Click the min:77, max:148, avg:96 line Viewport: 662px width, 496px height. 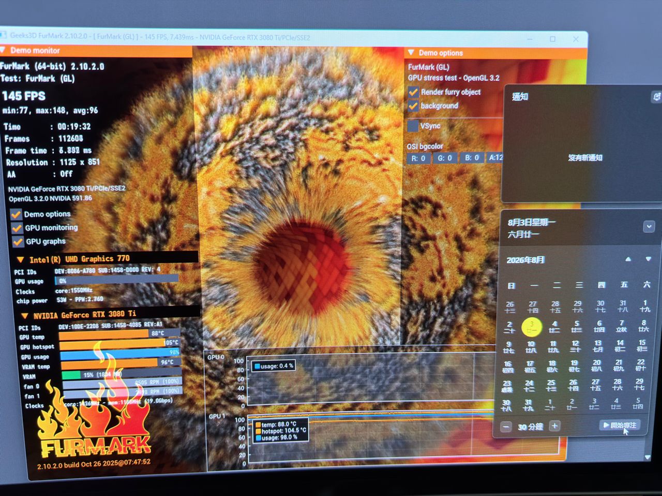[x=50, y=110]
